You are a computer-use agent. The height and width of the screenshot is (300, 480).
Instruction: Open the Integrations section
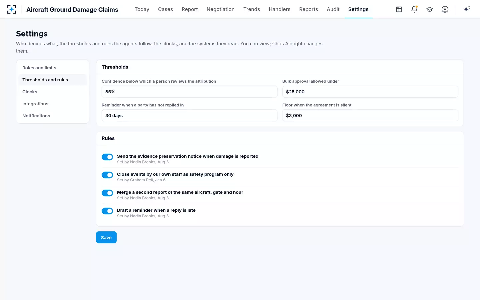[x=53, y=104]
